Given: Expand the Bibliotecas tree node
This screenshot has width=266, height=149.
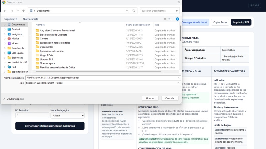Looking at the screenshot, I should (5, 58).
